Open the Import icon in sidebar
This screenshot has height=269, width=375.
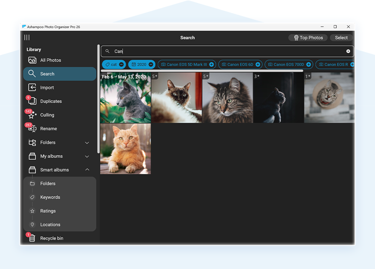tap(32, 87)
